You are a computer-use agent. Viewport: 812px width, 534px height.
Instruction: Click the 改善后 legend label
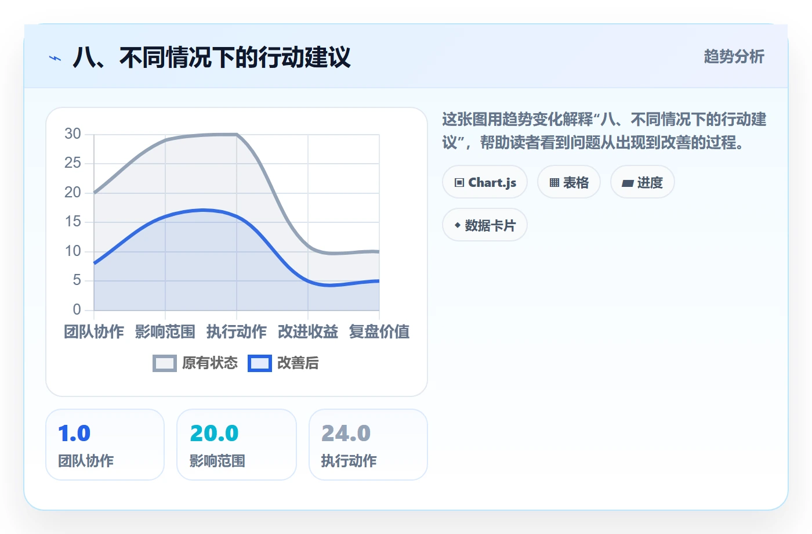point(298,363)
